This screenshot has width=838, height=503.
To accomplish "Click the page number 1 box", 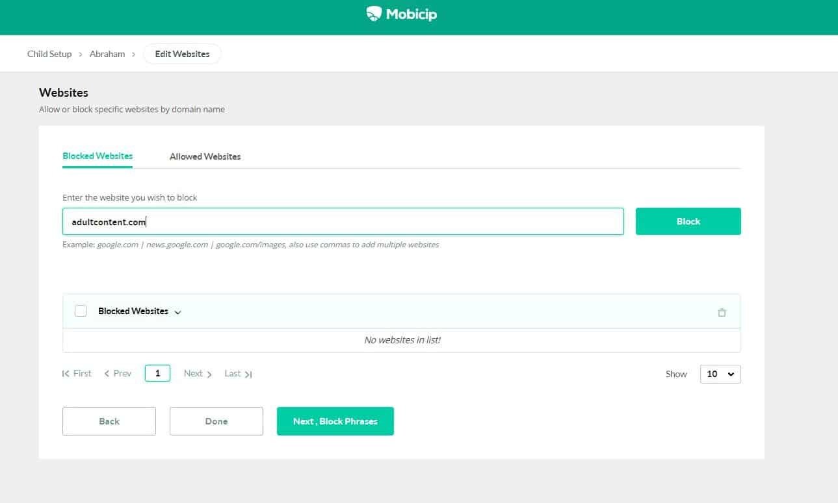I will pyautogui.click(x=157, y=373).
